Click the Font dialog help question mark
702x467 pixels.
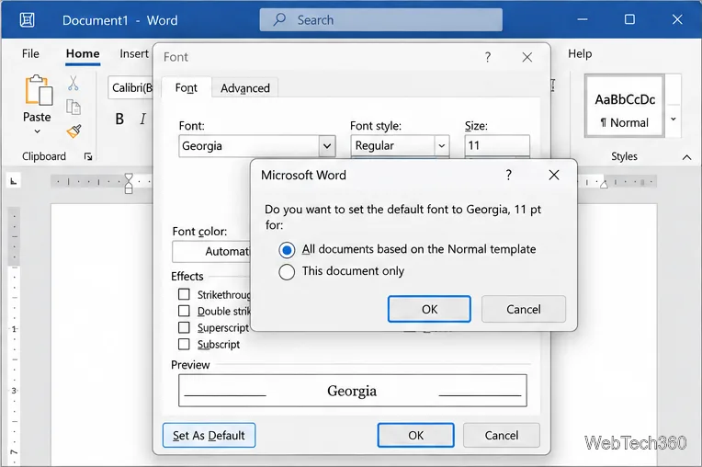pos(488,57)
